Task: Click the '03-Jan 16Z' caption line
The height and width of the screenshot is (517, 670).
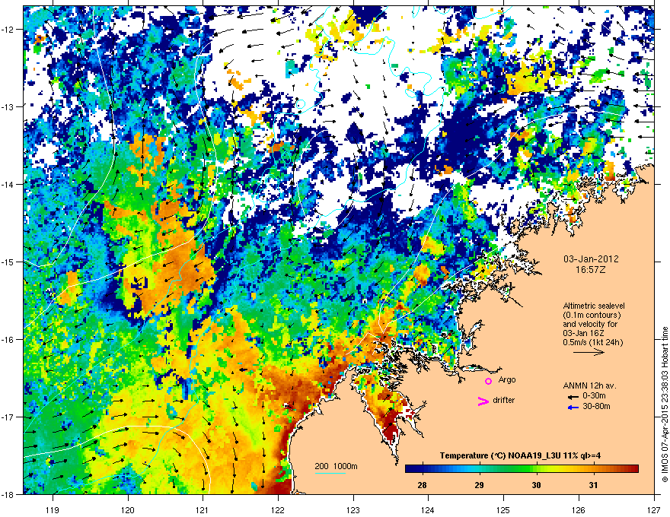Action: 584,333
